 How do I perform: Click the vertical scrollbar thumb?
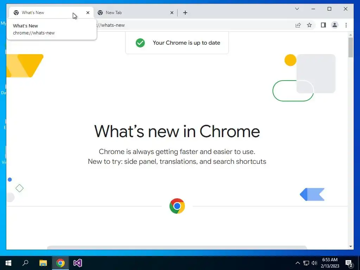[x=351, y=47]
